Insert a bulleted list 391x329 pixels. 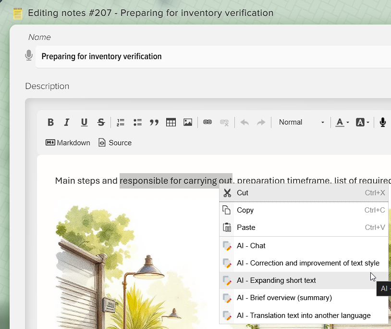(x=137, y=122)
